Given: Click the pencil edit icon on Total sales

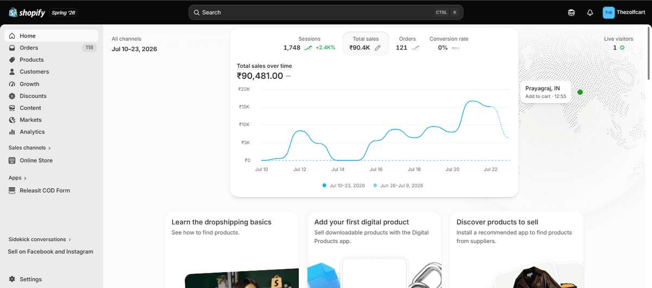Looking at the screenshot, I should click(378, 48).
